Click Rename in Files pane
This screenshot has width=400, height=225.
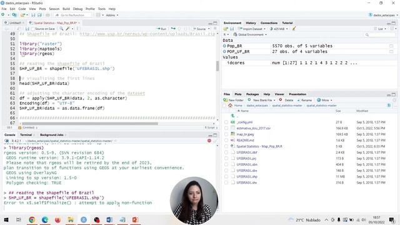pyautogui.click(x=304, y=100)
